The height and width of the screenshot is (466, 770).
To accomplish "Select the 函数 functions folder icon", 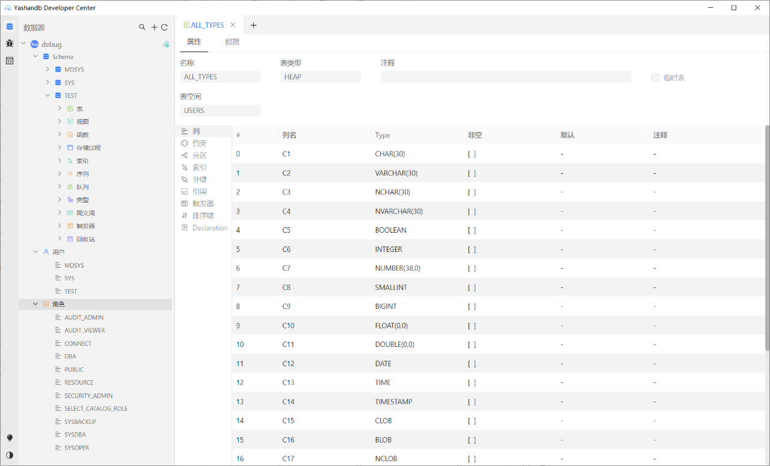I will (x=70, y=135).
